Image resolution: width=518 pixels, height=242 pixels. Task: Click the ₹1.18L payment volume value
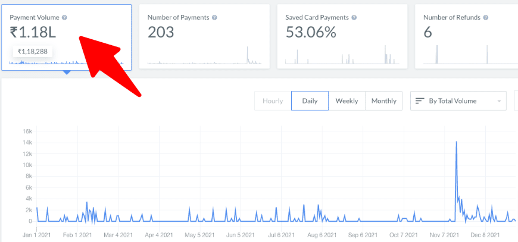click(33, 32)
